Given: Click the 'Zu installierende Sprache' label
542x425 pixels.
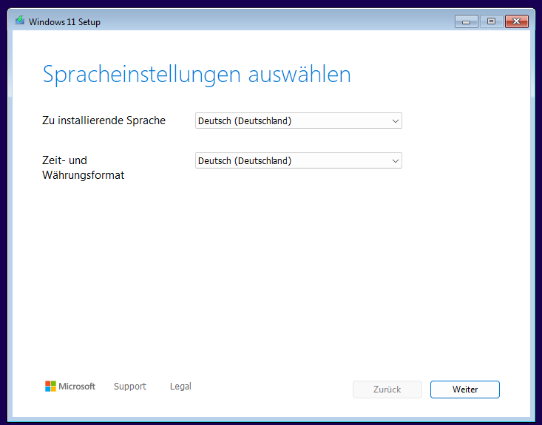Looking at the screenshot, I should [104, 120].
